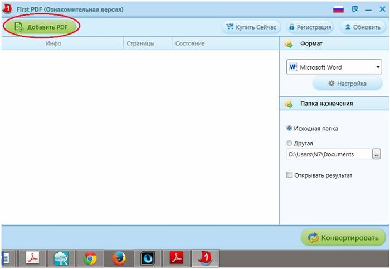Enable the Открывать результат checkbox
The height and width of the screenshot is (269, 390).
point(289,175)
